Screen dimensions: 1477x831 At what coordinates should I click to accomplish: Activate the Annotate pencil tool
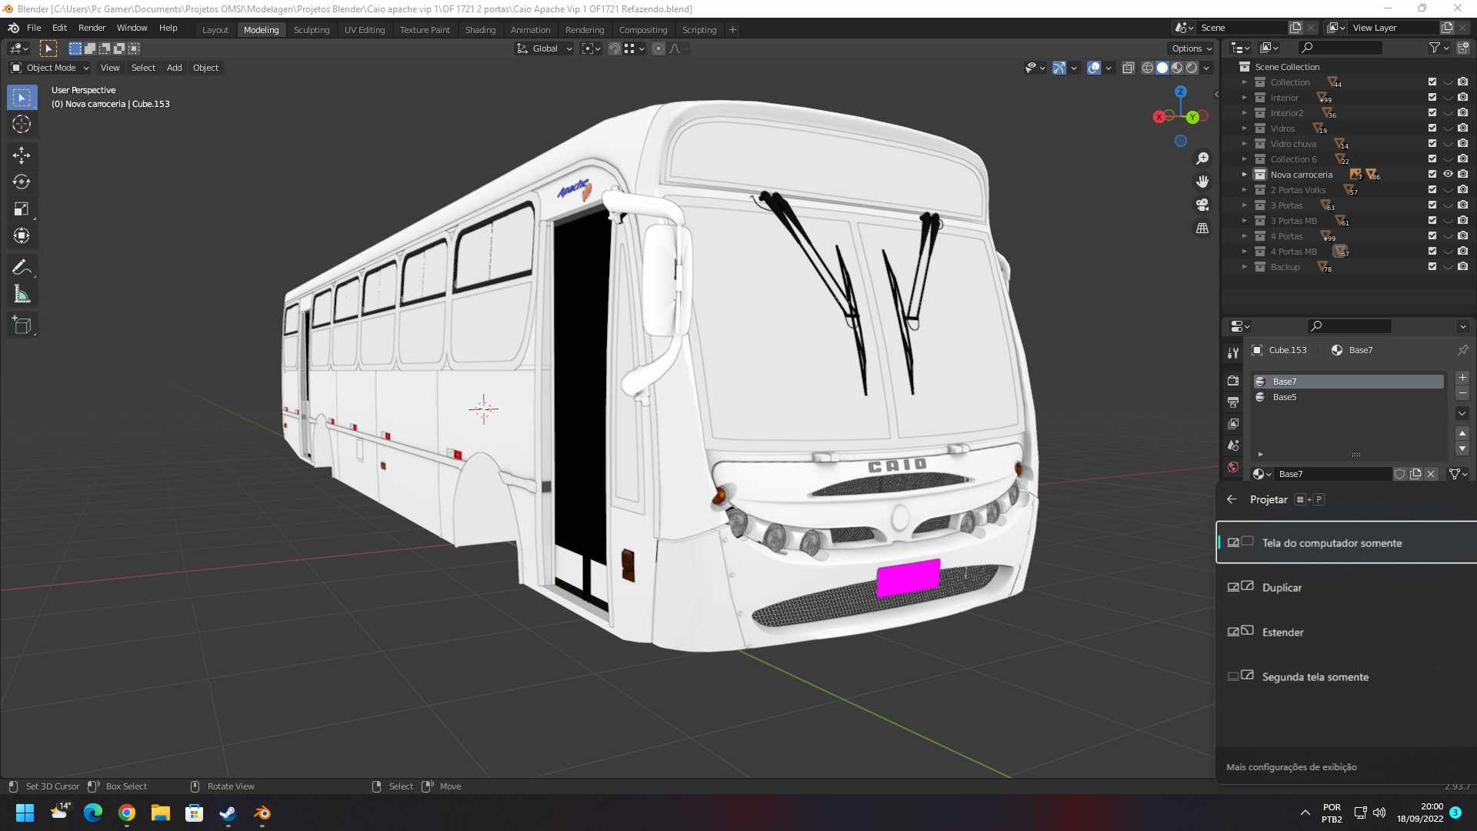coord(22,268)
